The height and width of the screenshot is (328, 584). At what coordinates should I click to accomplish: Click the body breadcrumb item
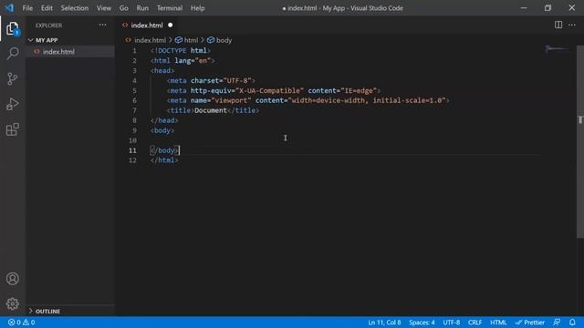coord(224,40)
